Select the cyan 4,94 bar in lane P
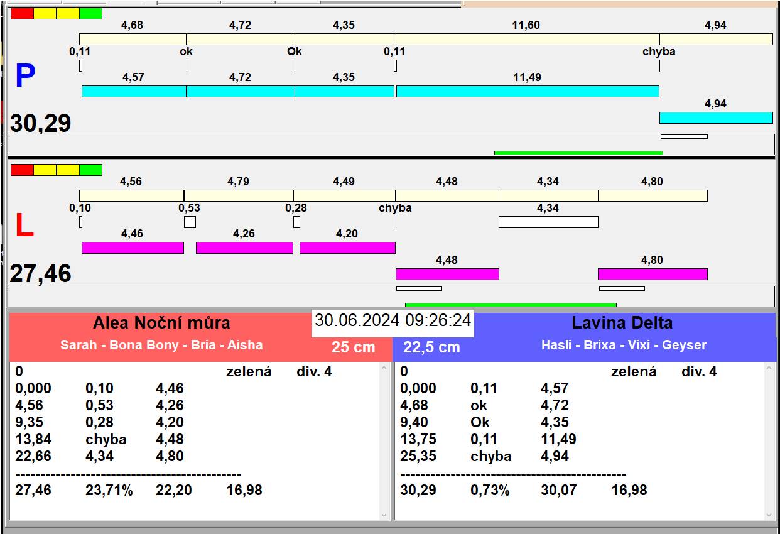780x534 pixels. (x=716, y=117)
